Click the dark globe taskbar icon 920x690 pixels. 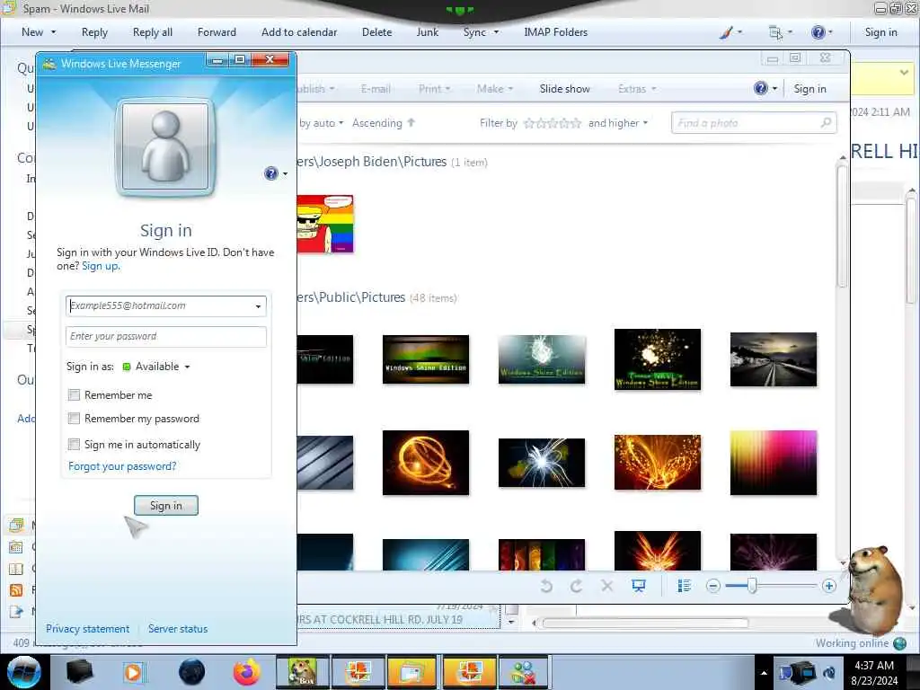[192, 672]
